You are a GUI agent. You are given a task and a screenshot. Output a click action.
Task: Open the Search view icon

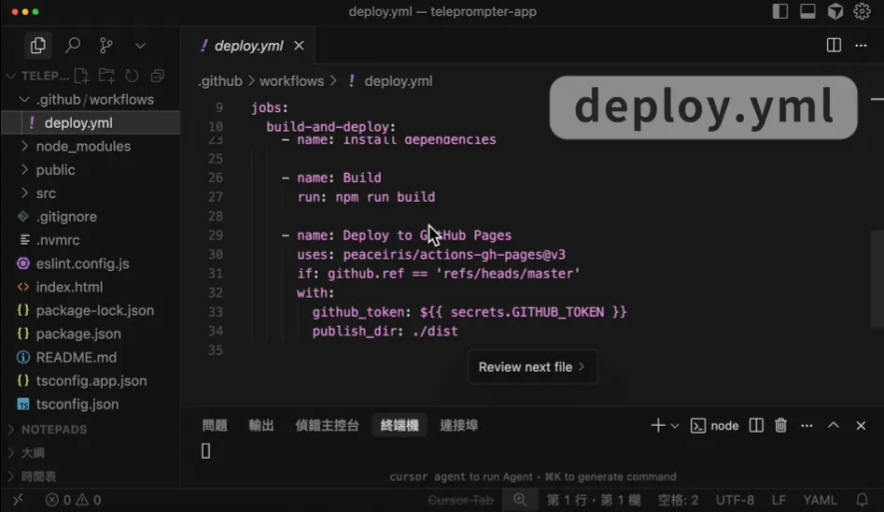coord(72,45)
